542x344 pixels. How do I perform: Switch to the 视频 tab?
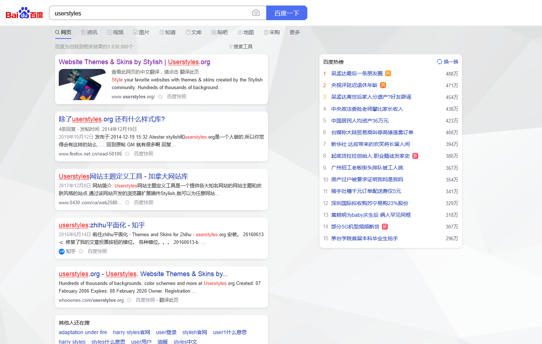click(x=115, y=32)
